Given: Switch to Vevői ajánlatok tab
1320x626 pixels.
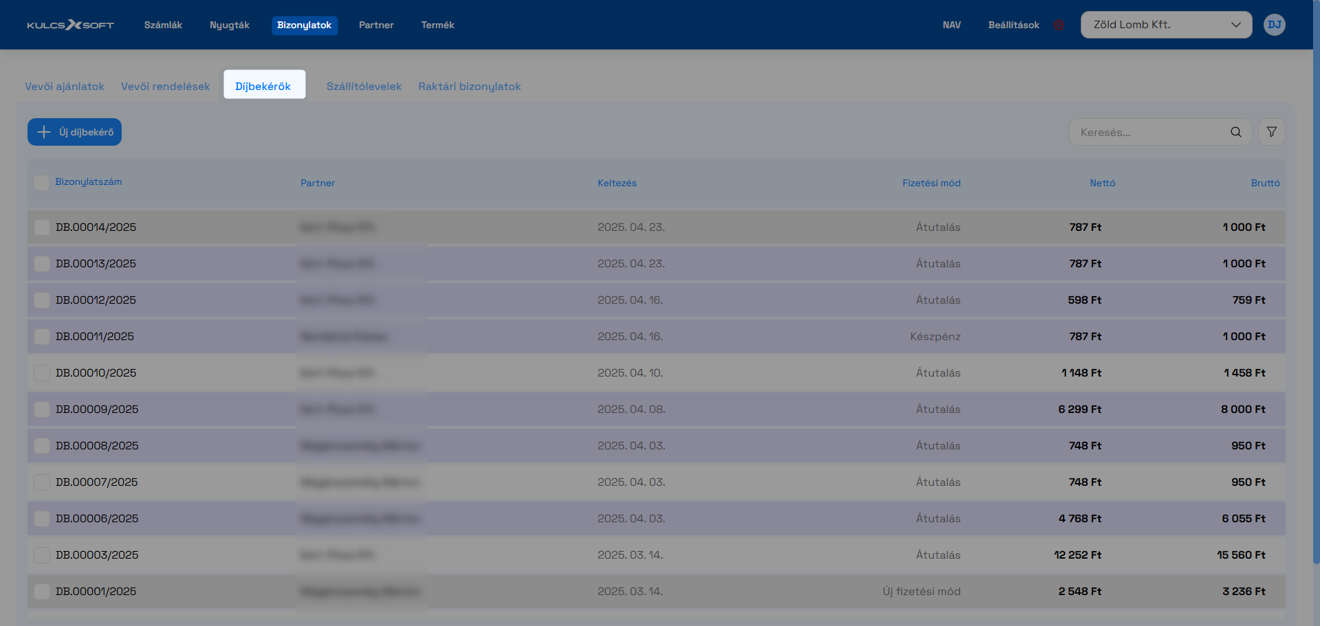Looking at the screenshot, I should click(65, 87).
